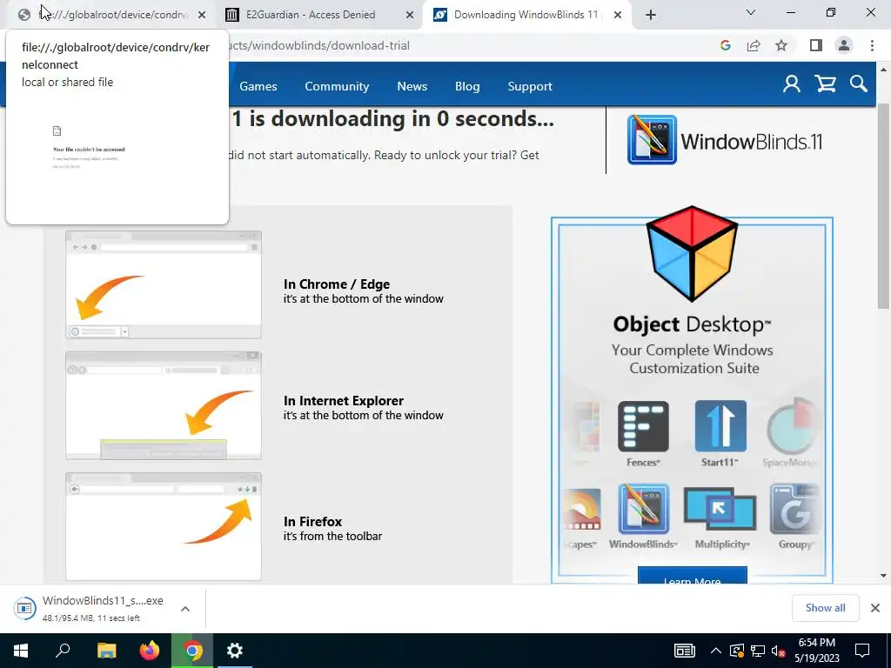Open the Support menu item
The height and width of the screenshot is (668, 891).
pyautogui.click(x=530, y=86)
